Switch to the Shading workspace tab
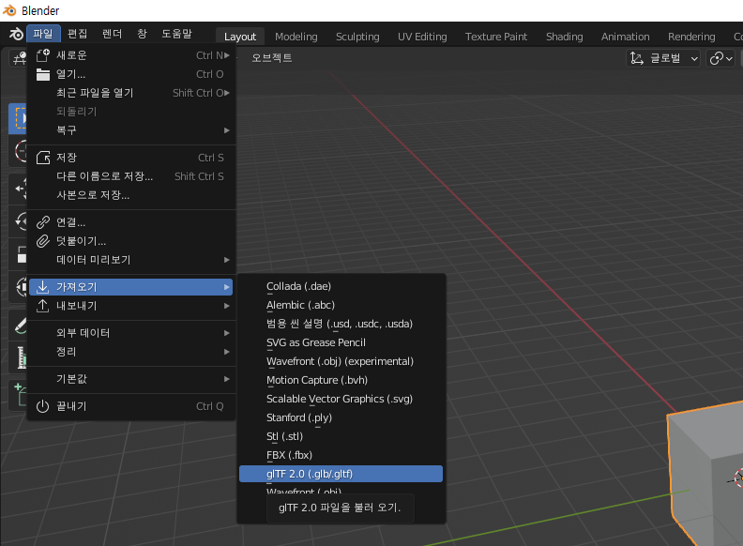Image resolution: width=743 pixels, height=546 pixels. tap(565, 37)
